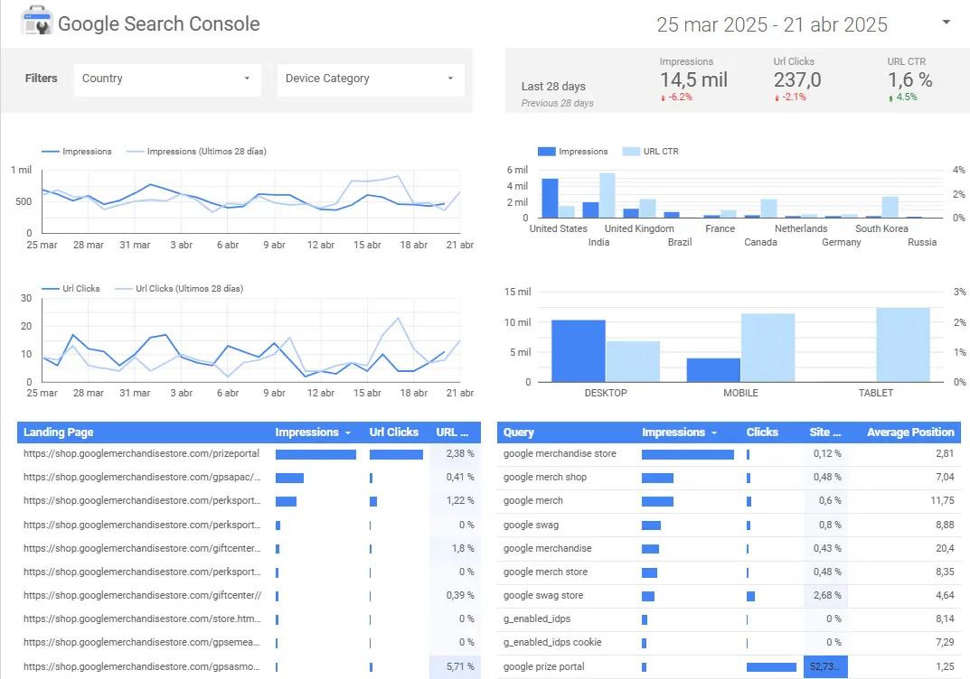
Task: Expand the date range picker arrow
Action: coord(946,23)
